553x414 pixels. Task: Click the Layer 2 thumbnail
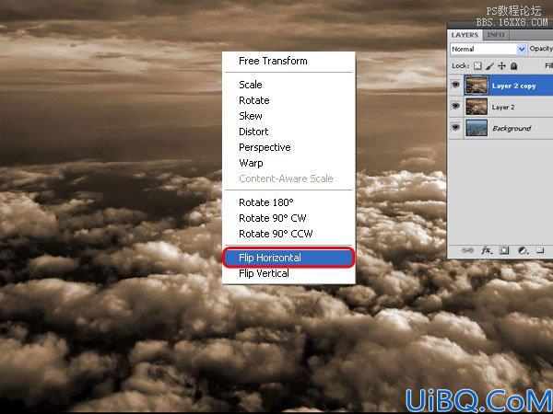[477, 107]
